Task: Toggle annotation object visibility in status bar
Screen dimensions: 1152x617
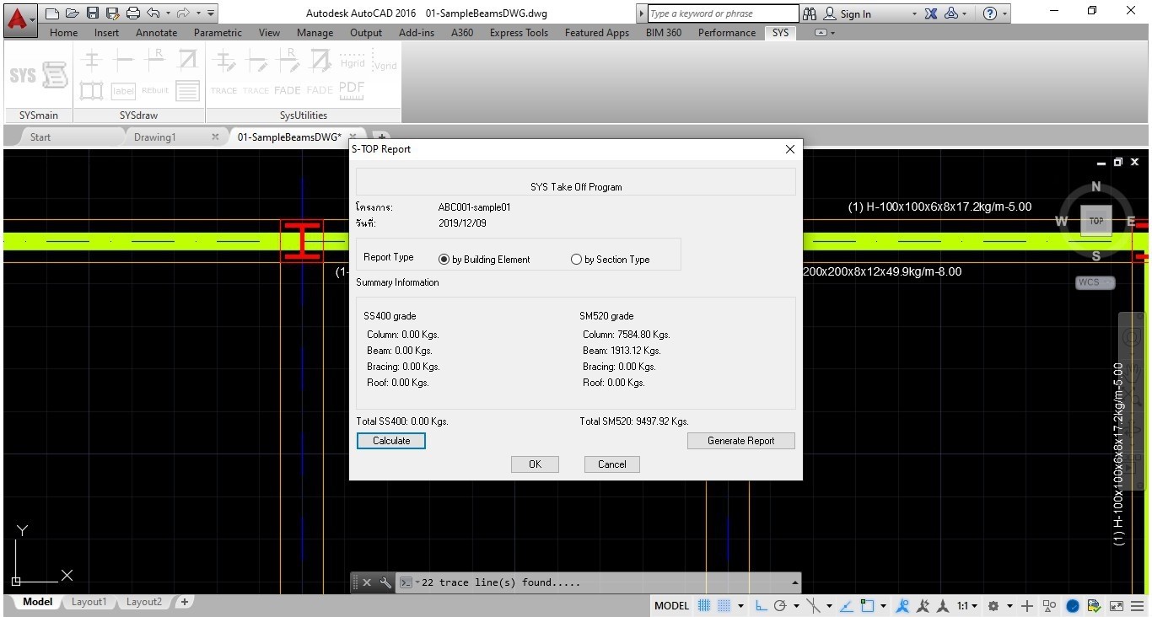Action: pos(902,605)
